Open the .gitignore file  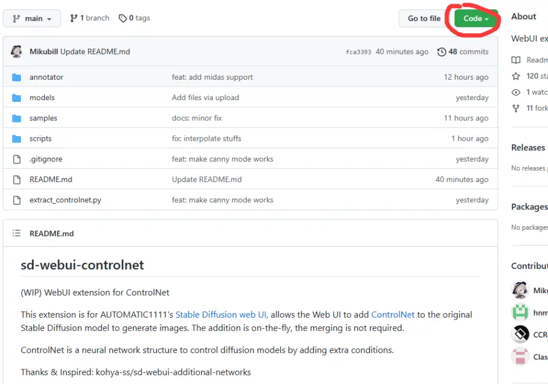tap(46, 159)
